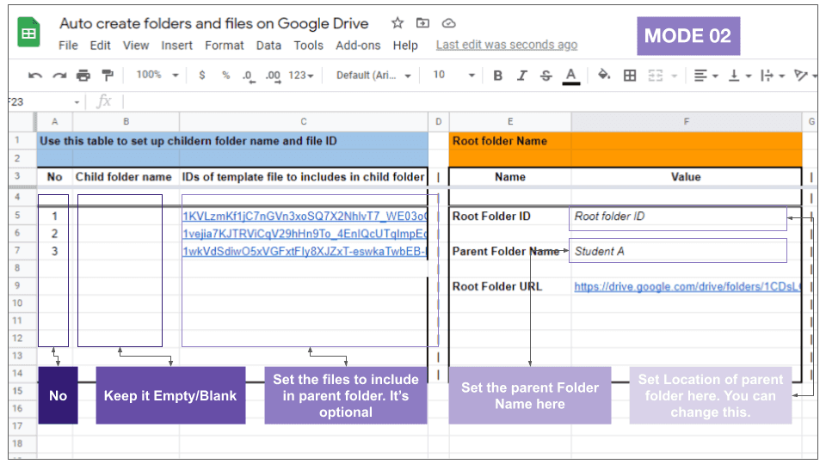Click the print icon
The width and height of the screenshot is (826, 464).
83,76
